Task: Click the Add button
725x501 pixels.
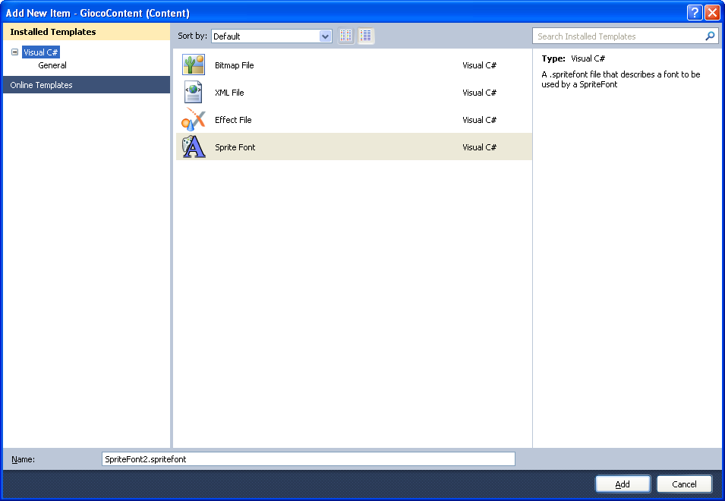Action: [x=623, y=484]
